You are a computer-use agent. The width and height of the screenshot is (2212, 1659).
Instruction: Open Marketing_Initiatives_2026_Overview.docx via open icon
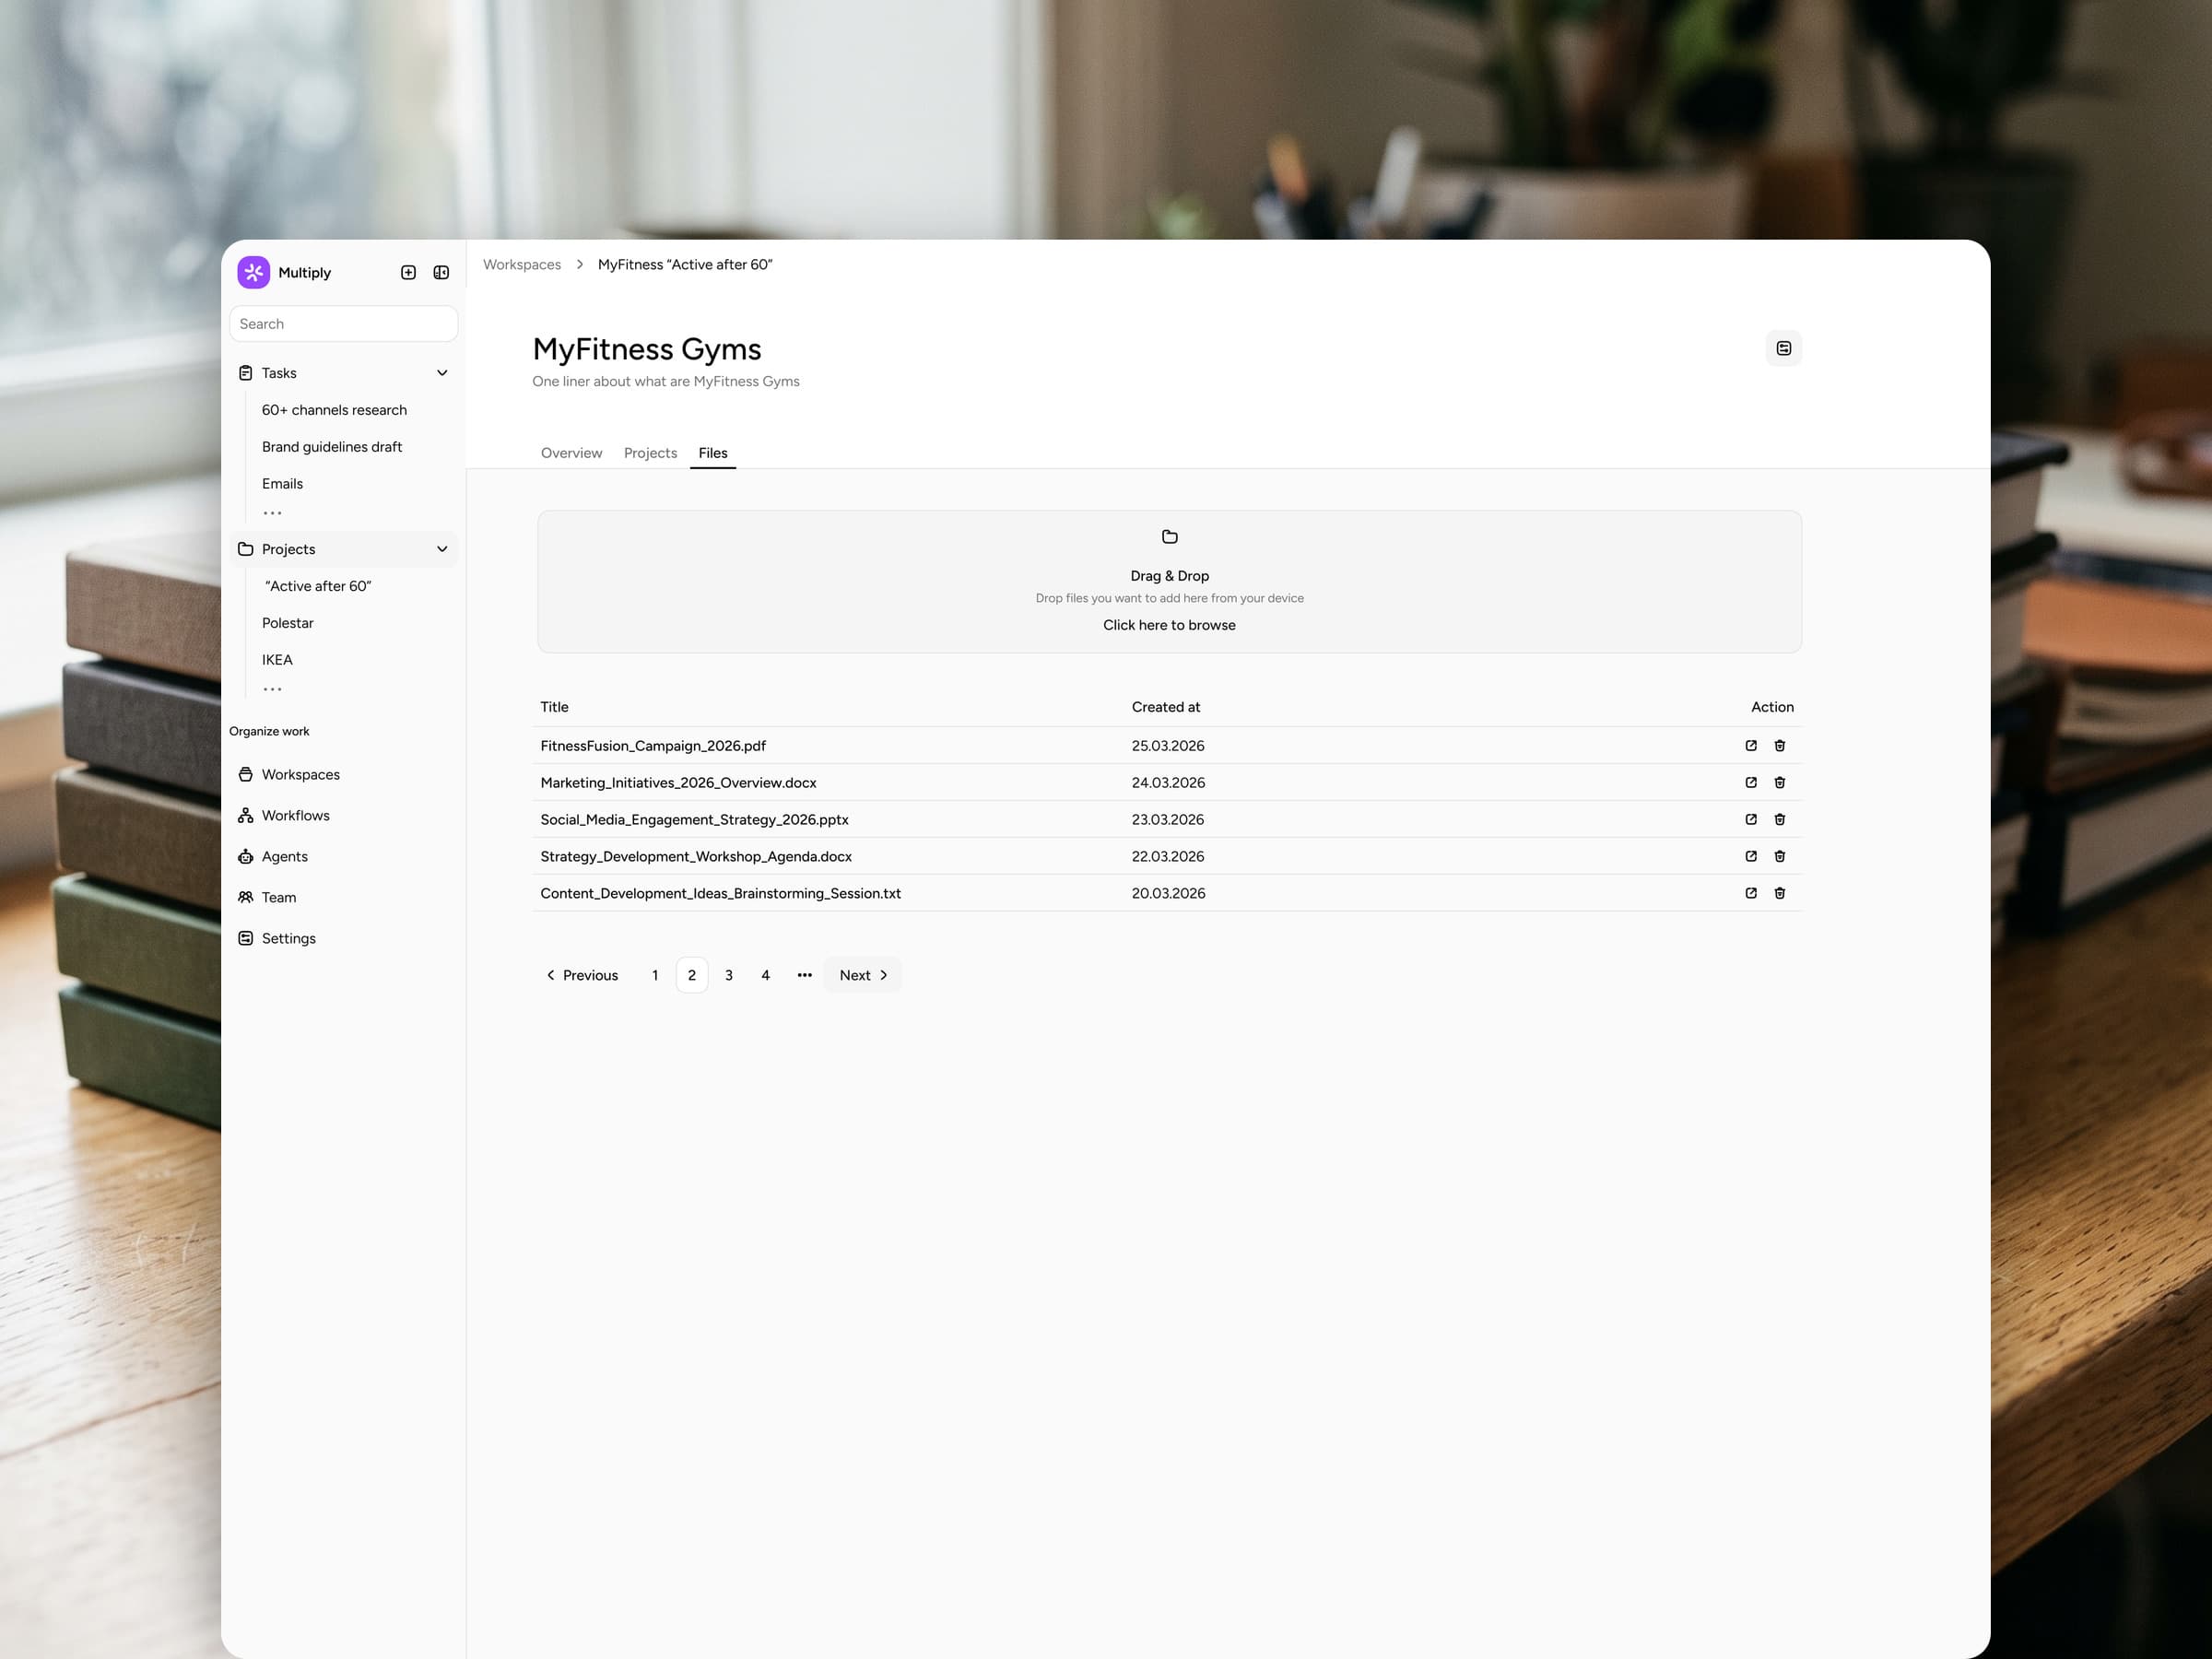tap(1750, 782)
